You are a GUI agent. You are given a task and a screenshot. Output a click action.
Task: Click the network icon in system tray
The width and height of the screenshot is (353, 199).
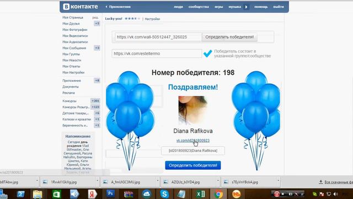coord(329,194)
